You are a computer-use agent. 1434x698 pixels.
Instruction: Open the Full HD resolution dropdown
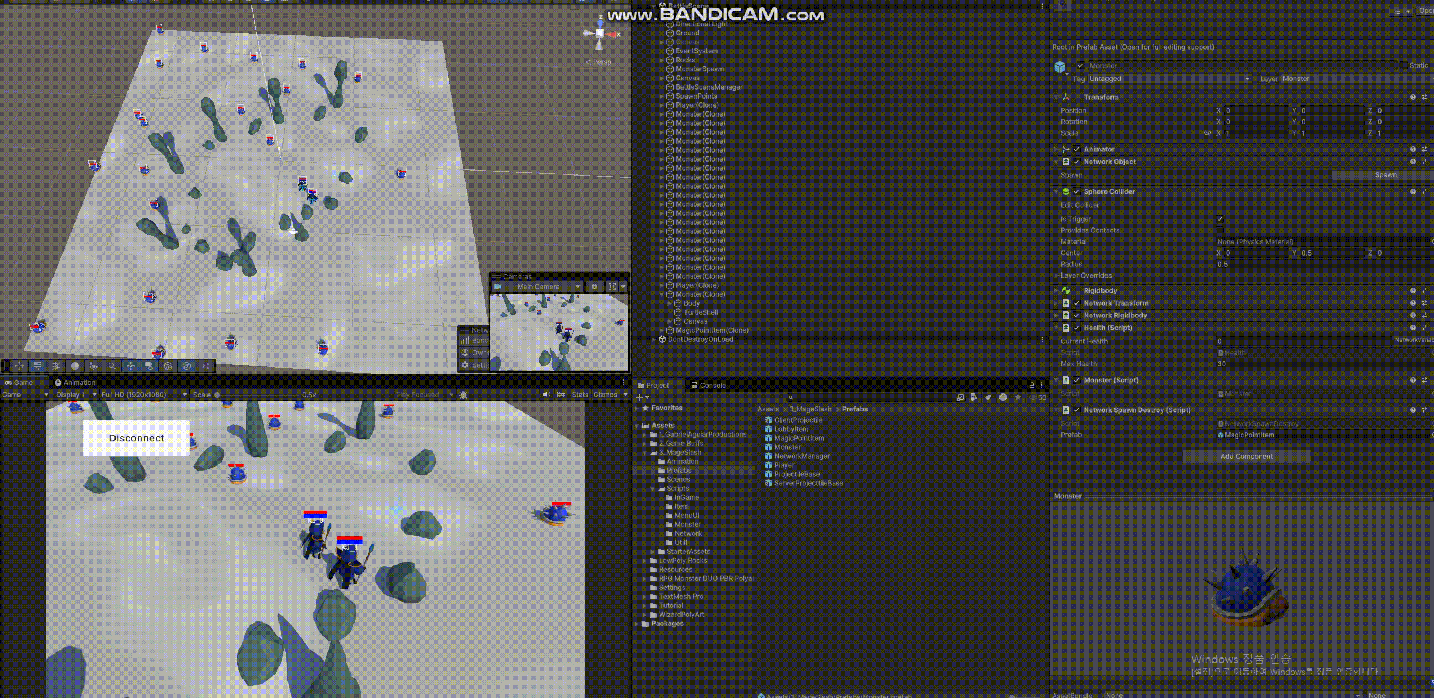click(144, 395)
